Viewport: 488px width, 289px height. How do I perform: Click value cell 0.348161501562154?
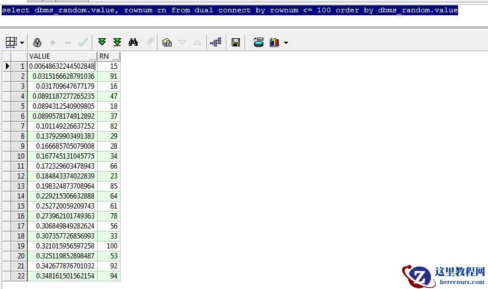(62, 276)
